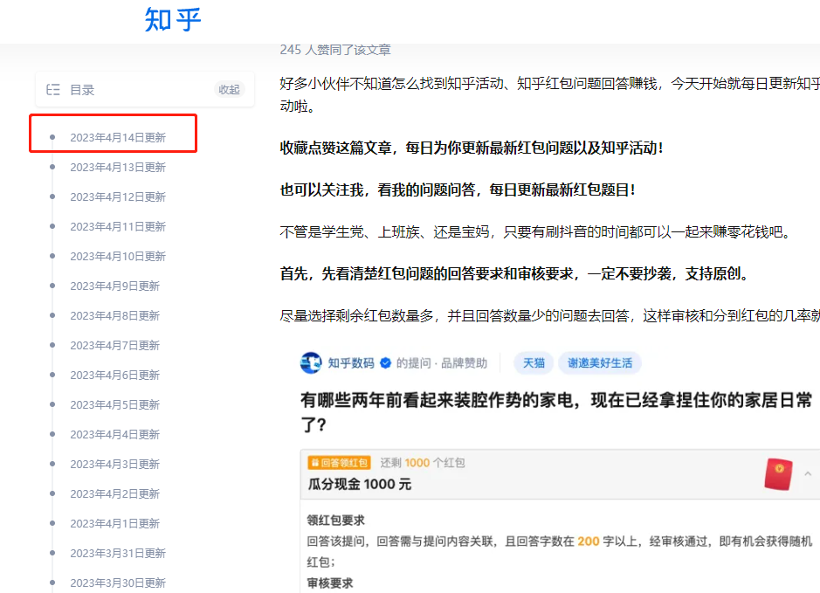Viewport: 820px width, 593px height.
Task: Open 2023年4月8日更新 catalog entry
Action: point(114,316)
